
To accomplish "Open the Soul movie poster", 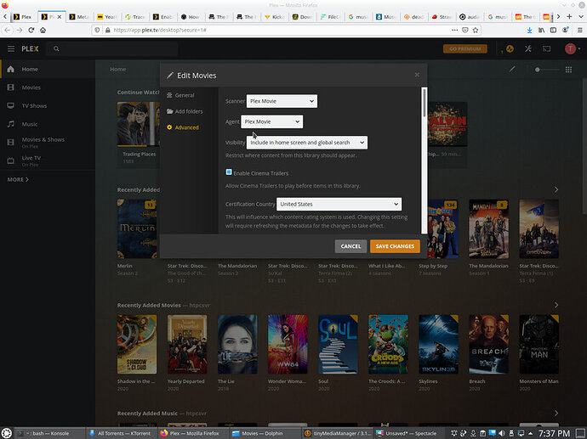I will pos(338,344).
